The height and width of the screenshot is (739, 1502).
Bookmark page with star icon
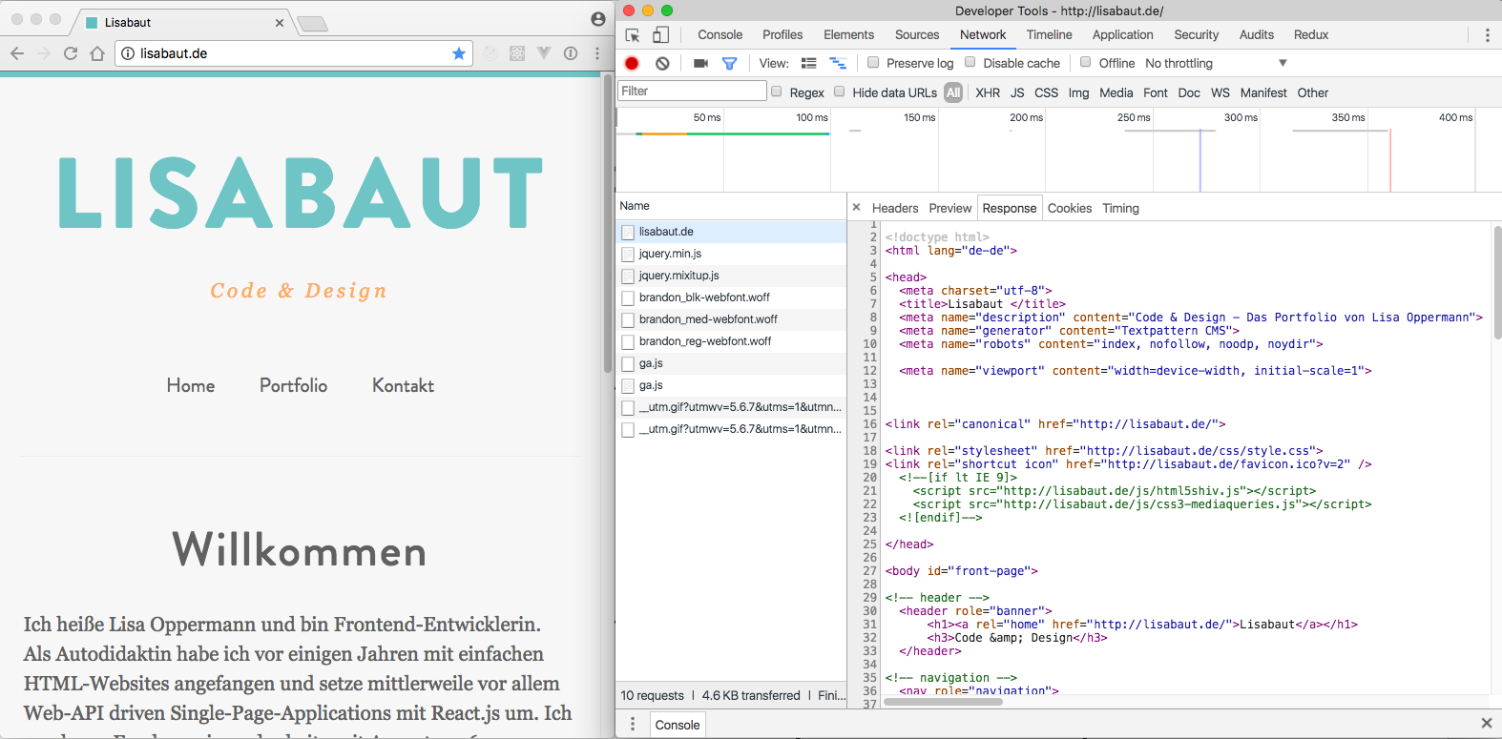point(459,53)
